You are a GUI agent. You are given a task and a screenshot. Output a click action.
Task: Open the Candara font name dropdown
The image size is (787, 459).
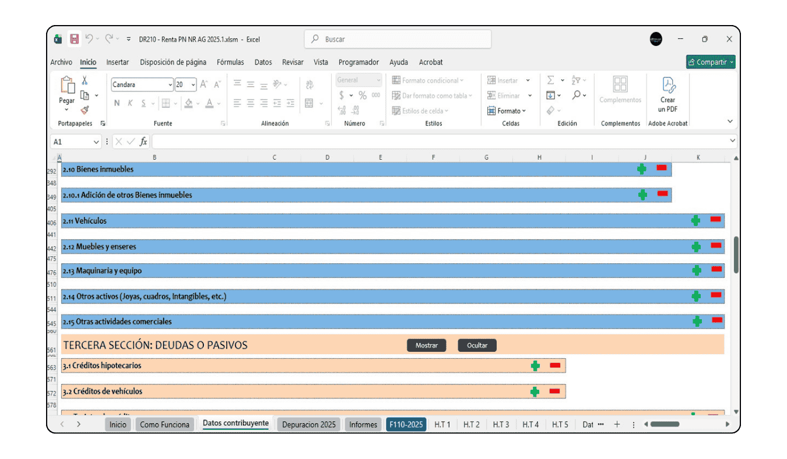click(170, 85)
